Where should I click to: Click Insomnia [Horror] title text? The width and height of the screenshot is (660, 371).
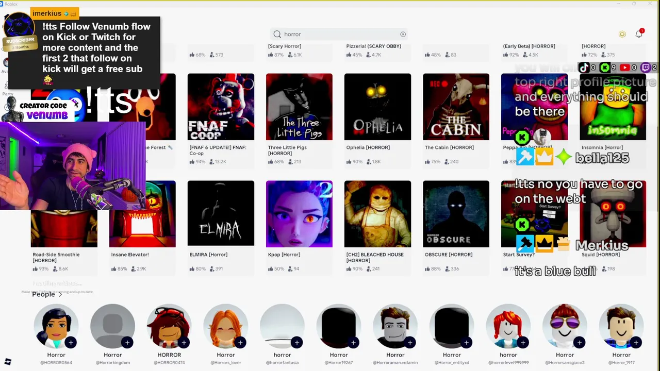(602, 147)
